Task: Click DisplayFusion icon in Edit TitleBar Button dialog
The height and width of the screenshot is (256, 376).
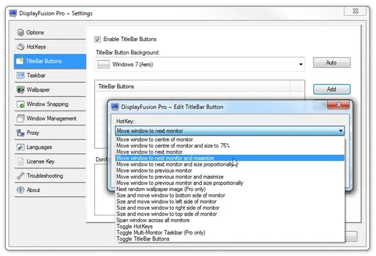Action: pos(115,107)
